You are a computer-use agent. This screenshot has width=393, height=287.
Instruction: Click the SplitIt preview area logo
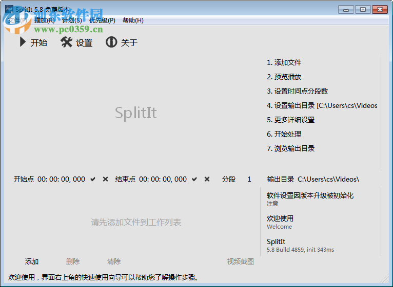click(136, 113)
